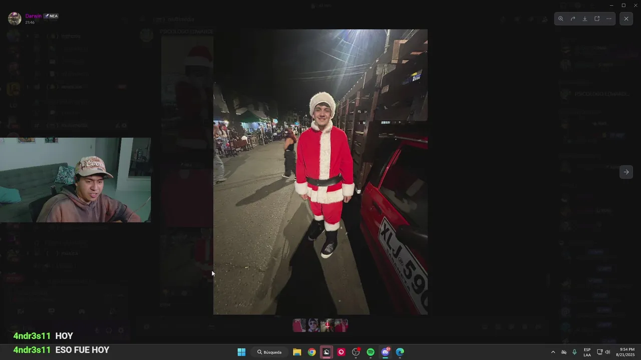
Task: Open network settings tray icon
Action: coord(599,352)
